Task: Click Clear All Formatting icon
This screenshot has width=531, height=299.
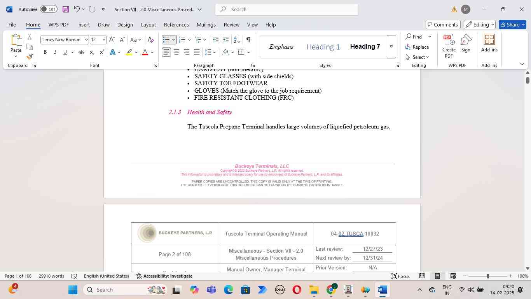Action: tap(151, 40)
